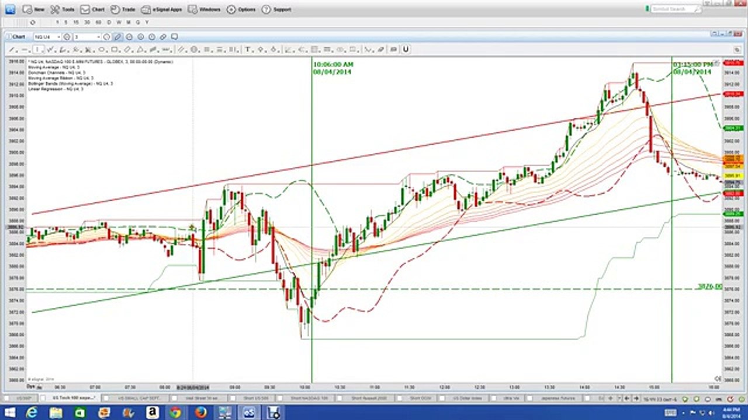This screenshot has height=420, width=748.
Task: Select the 15-minute interval shortcut
Action: [76, 22]
